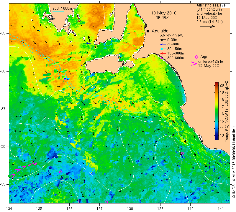Click the Argo float circle at bottom near 137°E

pyautogui.click(x=106, y=202)
